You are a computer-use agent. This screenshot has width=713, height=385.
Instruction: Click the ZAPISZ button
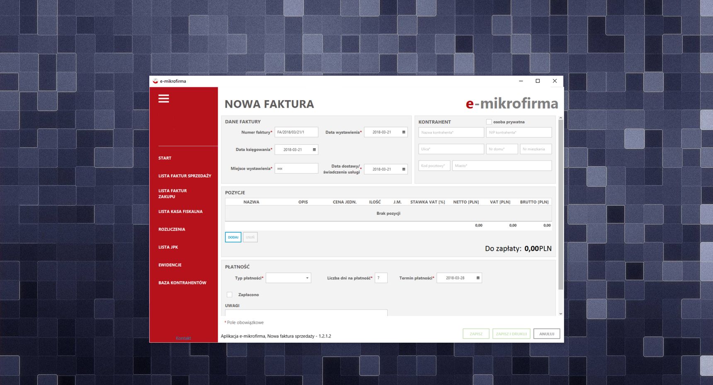[476, 334]
